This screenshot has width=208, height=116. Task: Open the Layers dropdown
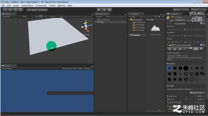[x=180, y=10]
